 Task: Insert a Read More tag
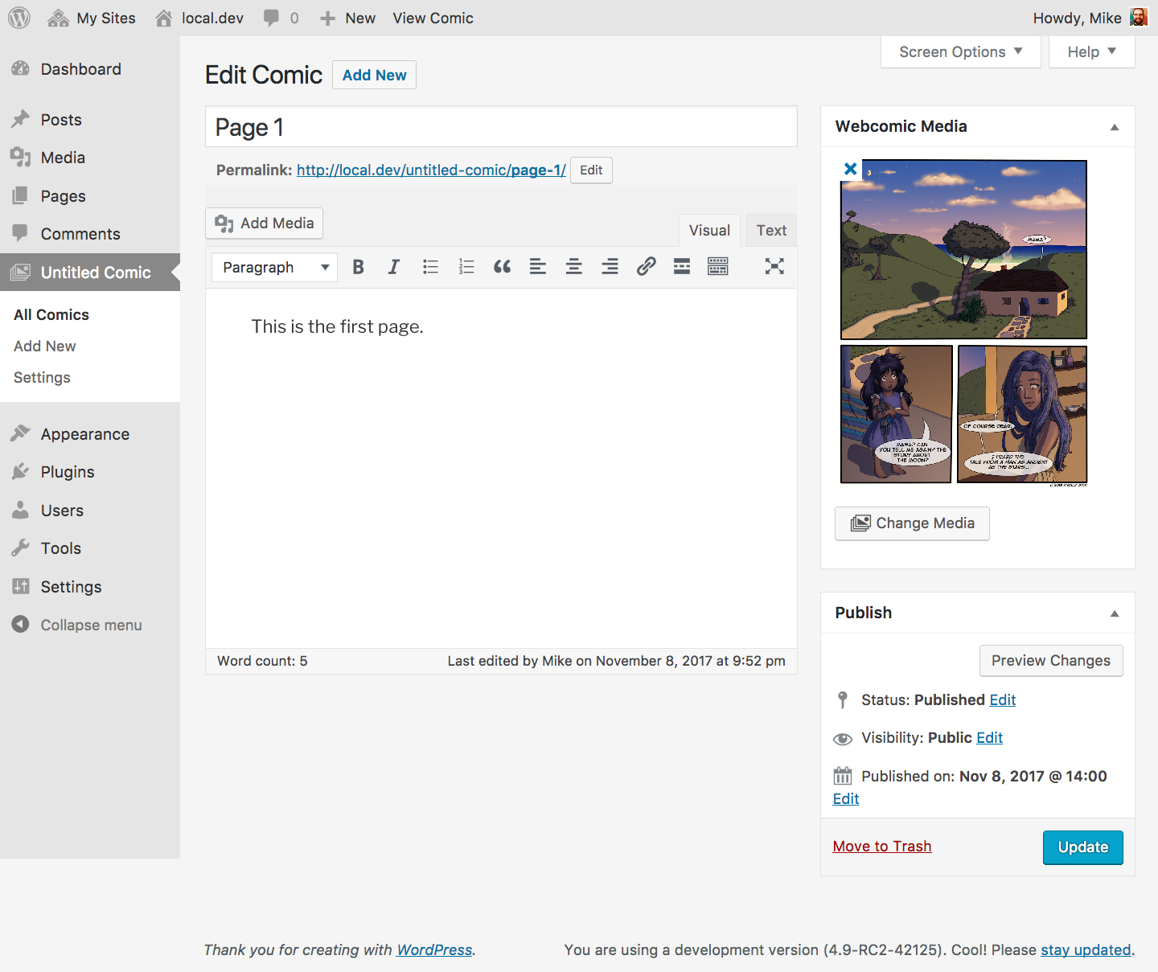tap(682, 267)
